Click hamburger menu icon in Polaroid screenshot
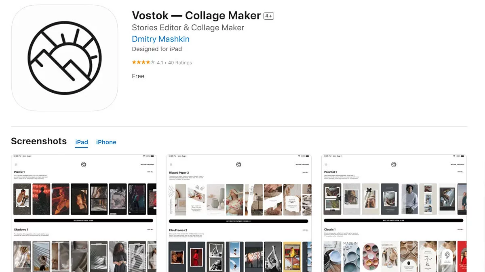This screenshot has width=485, height=272. click(326, 164)
